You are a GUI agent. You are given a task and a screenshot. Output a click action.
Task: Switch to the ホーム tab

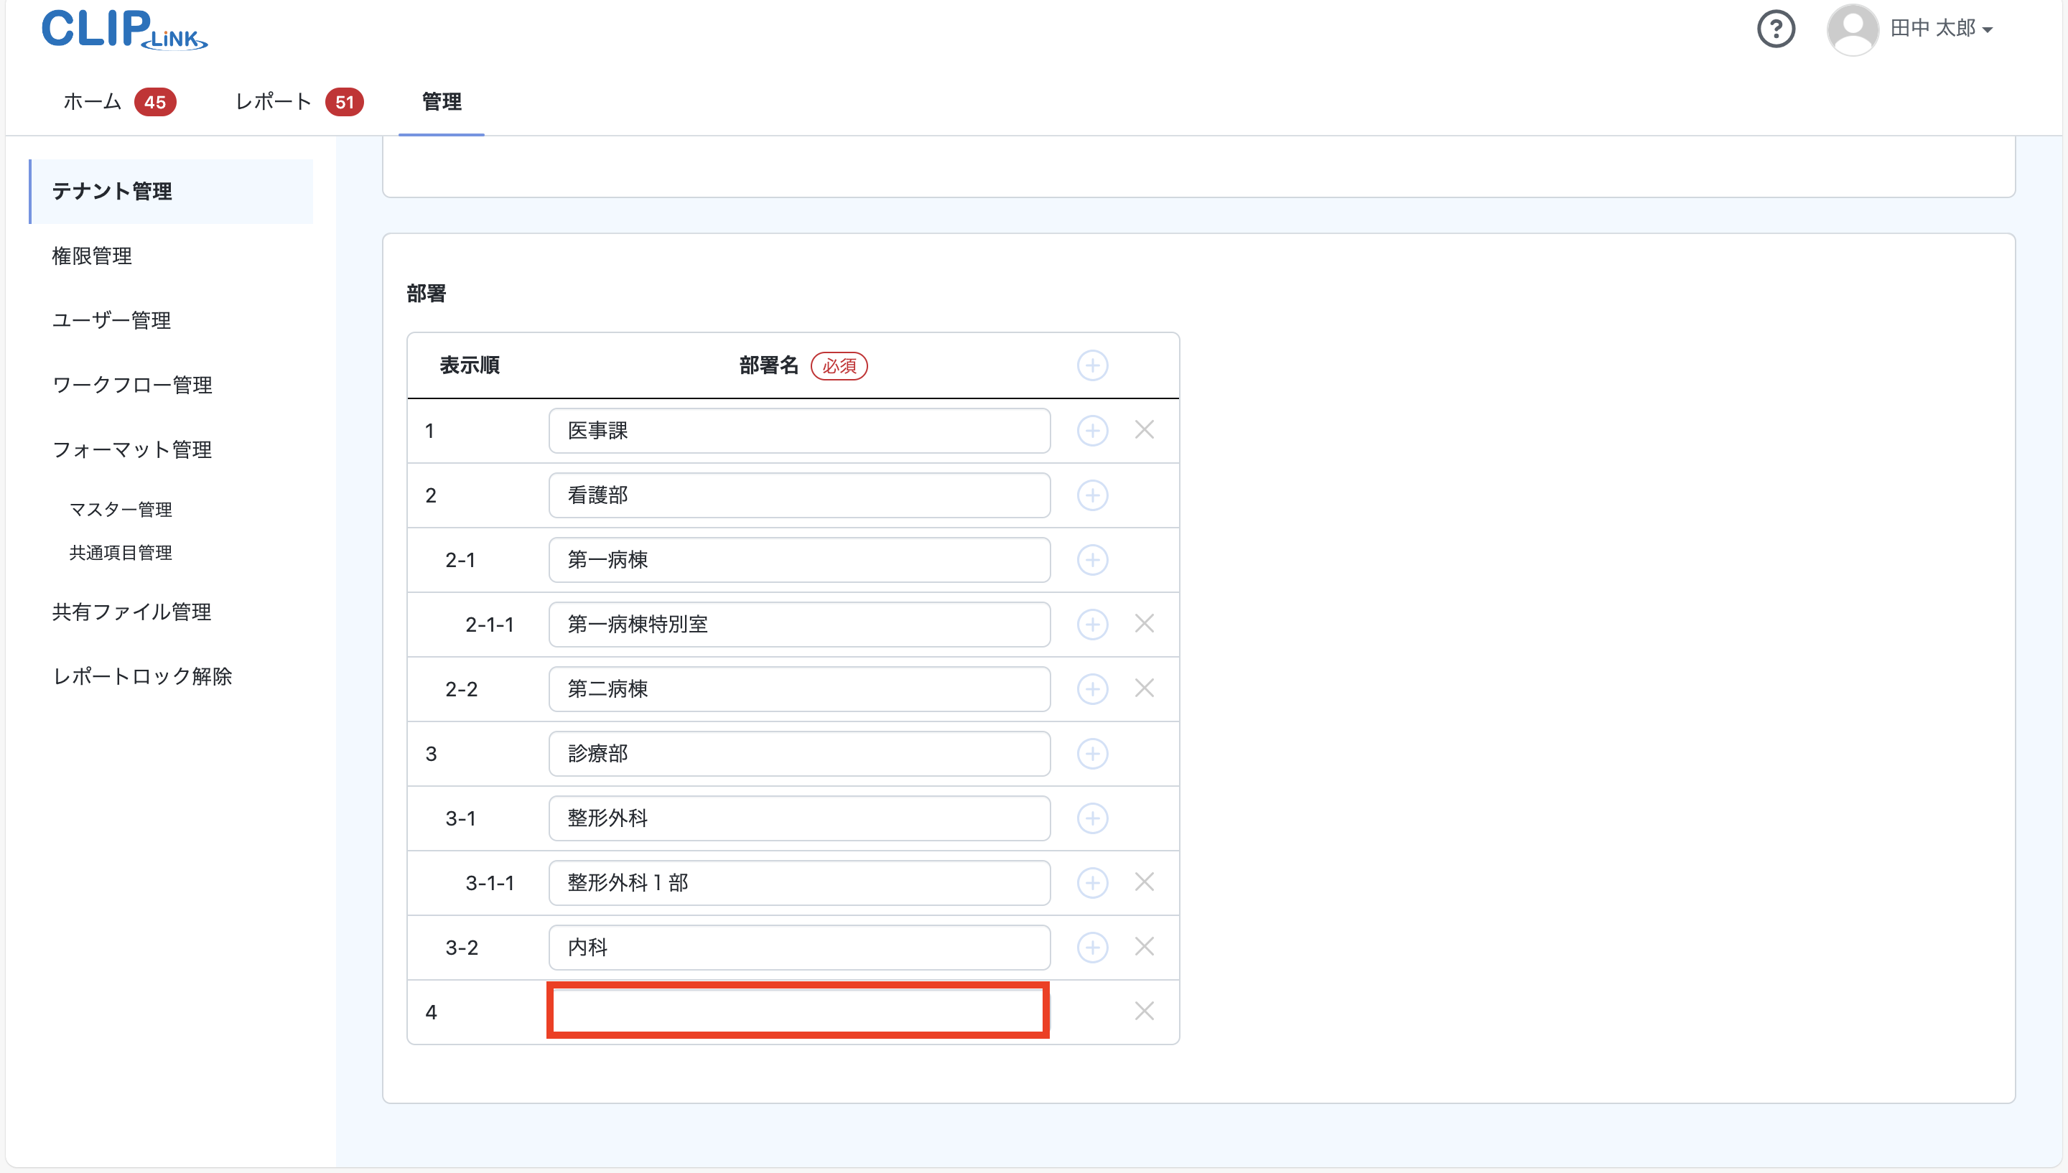pyautogui.click(x=93, y=101)
